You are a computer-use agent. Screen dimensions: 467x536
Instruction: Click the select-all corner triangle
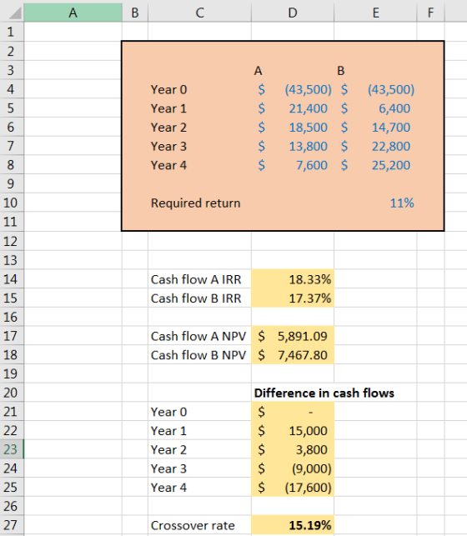pyautogui.click(x=13, y=13)
